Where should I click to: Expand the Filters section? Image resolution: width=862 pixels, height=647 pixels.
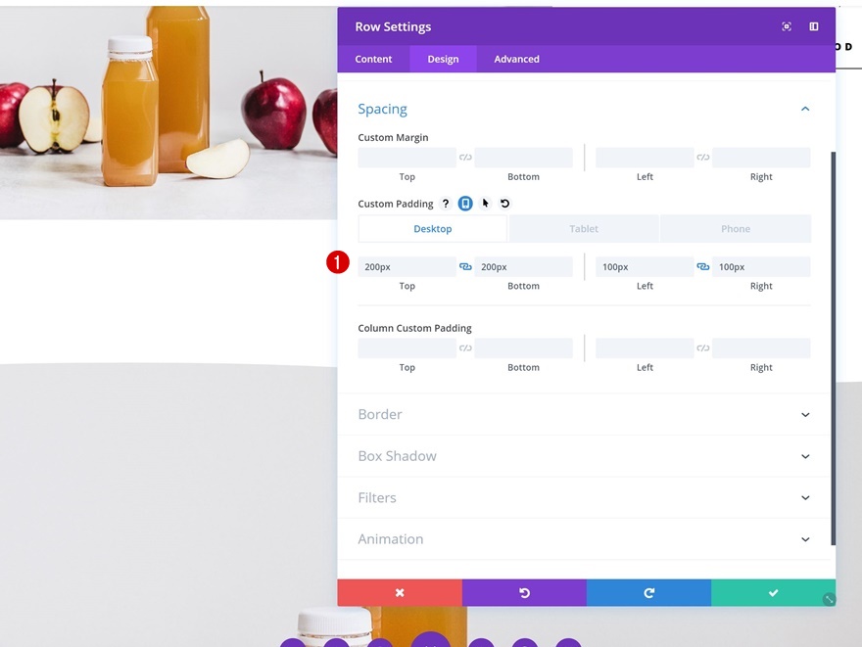584,497
